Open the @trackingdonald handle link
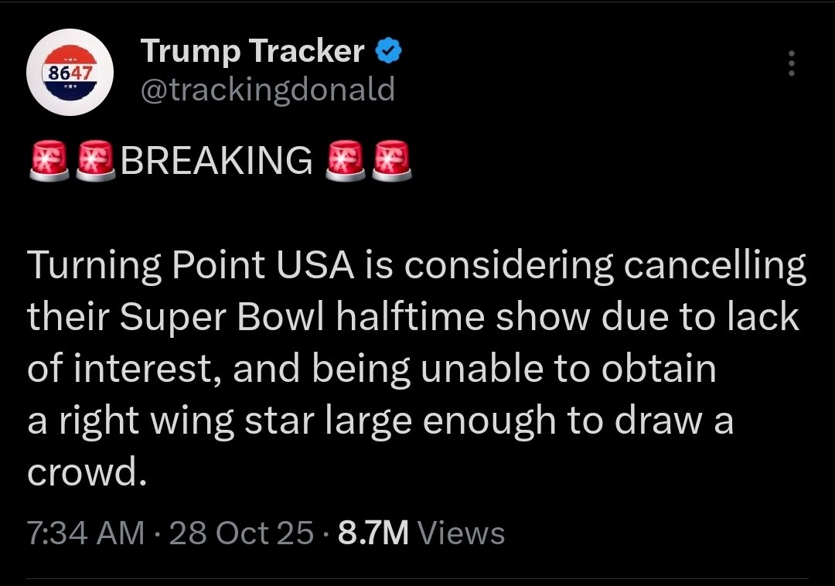 tap(268, 90)
